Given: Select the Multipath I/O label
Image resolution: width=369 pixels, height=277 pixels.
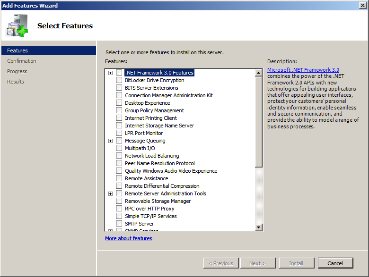Looking at the screenshot, I should point(140,148).
